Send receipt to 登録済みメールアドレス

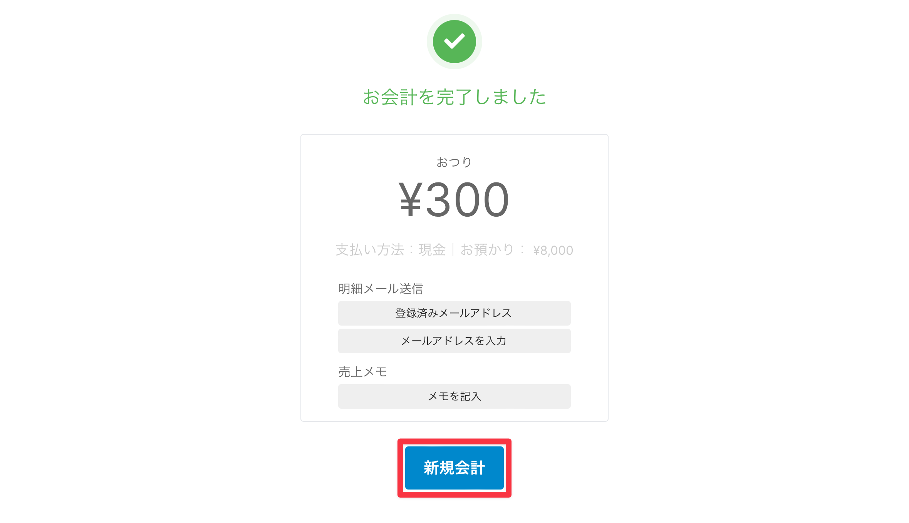point(454,313)
